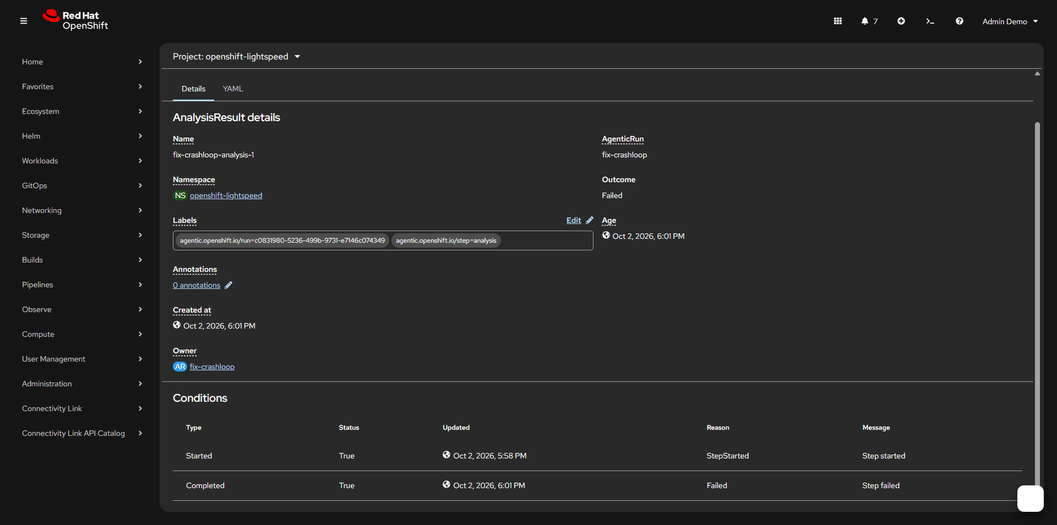This screenshot has width=1057, height=525.
Task: Click the AgenticRun field label
Action: (x=623, y=139)
